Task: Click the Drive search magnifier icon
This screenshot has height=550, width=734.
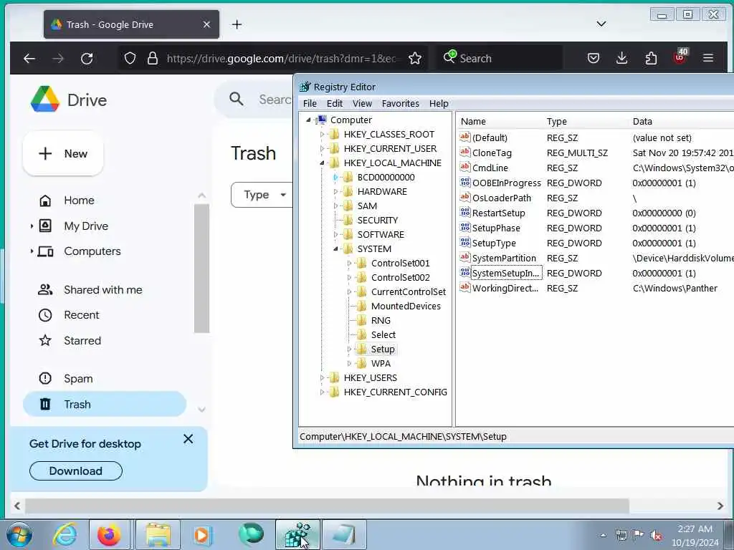Action: tap(237, 99)
